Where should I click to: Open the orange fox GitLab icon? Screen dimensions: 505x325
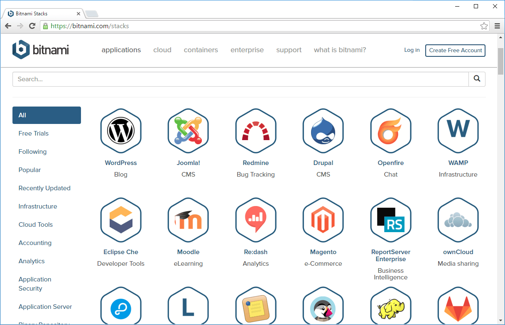[458, 306]
